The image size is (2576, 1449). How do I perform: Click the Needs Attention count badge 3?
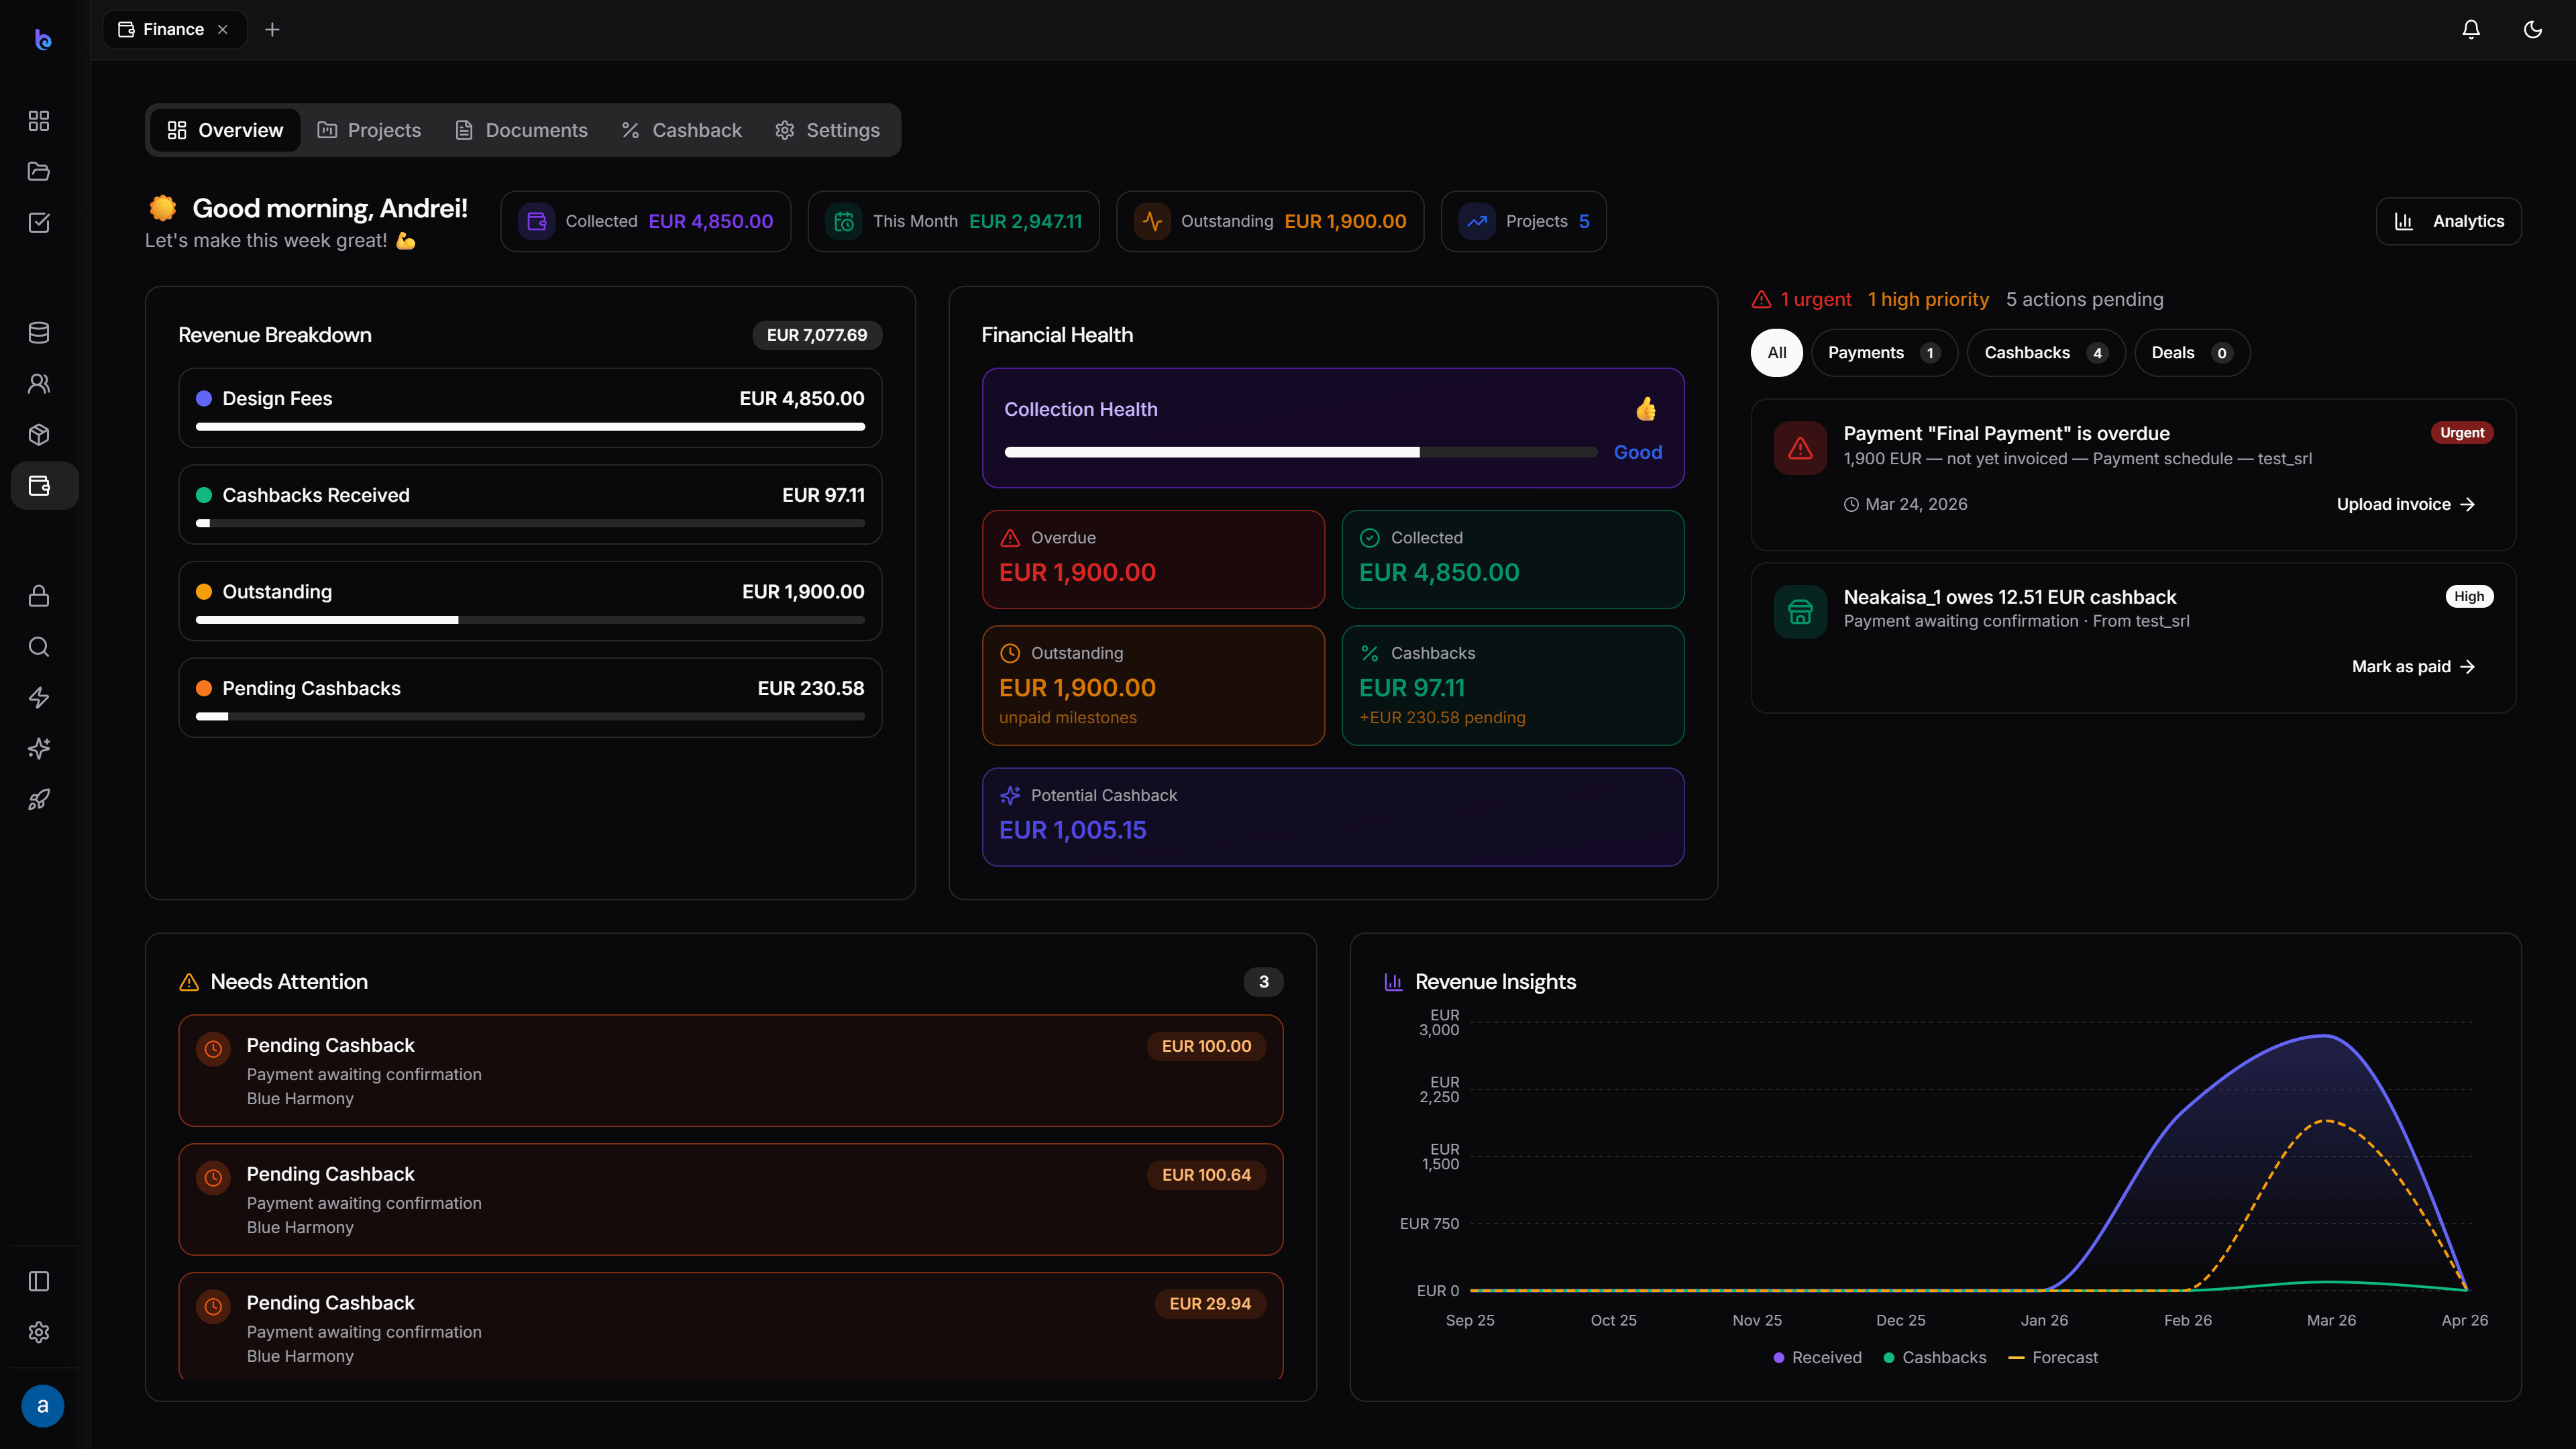pos(1264,982)
